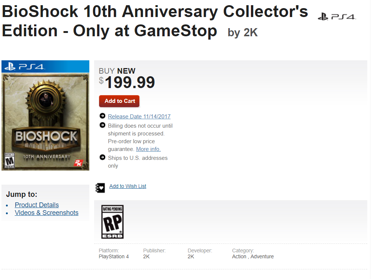Click the ESRB M rating on cover
This screenshot has width=371, height=279.
(9, 161)
